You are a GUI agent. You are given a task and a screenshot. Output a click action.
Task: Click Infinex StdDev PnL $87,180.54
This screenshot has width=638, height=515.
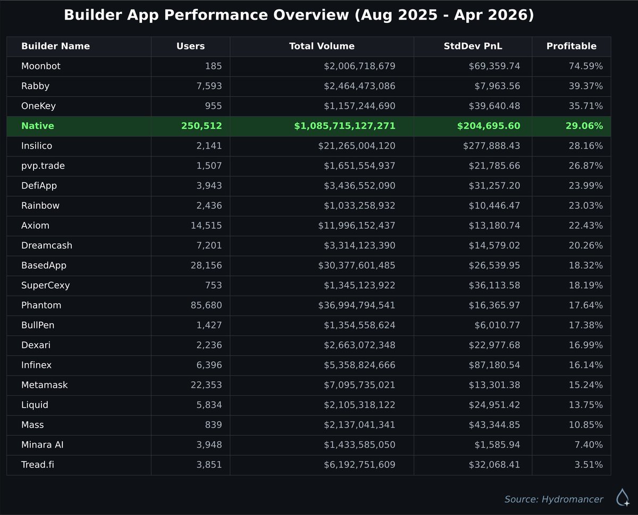[494, 365]
